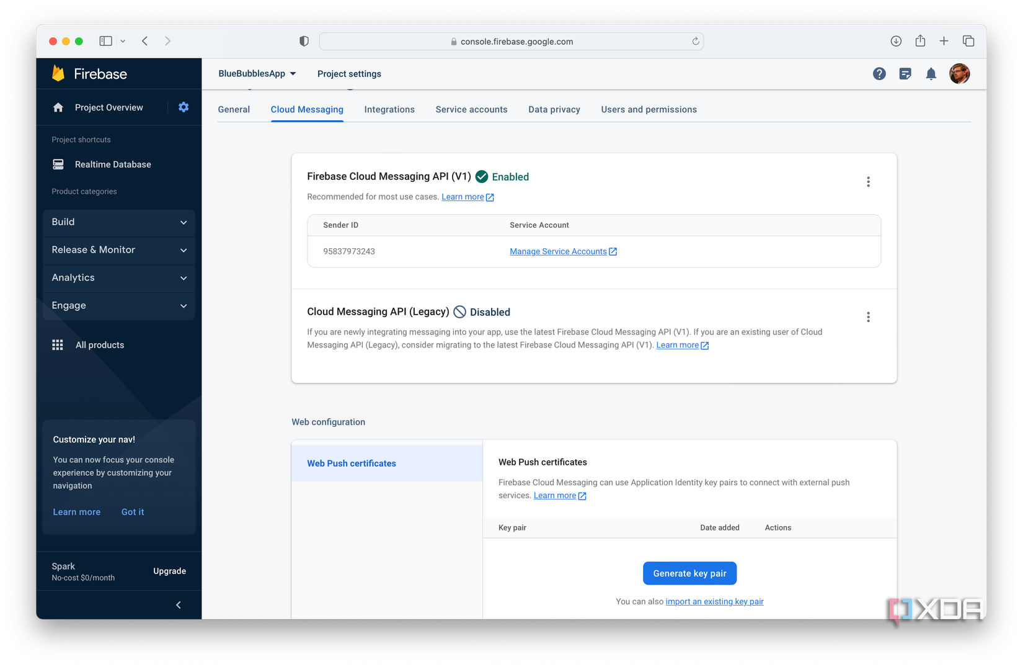Screen dimensions: 1023x667
Task: Select Web Push certificates side tab
Action: point(387,463)
